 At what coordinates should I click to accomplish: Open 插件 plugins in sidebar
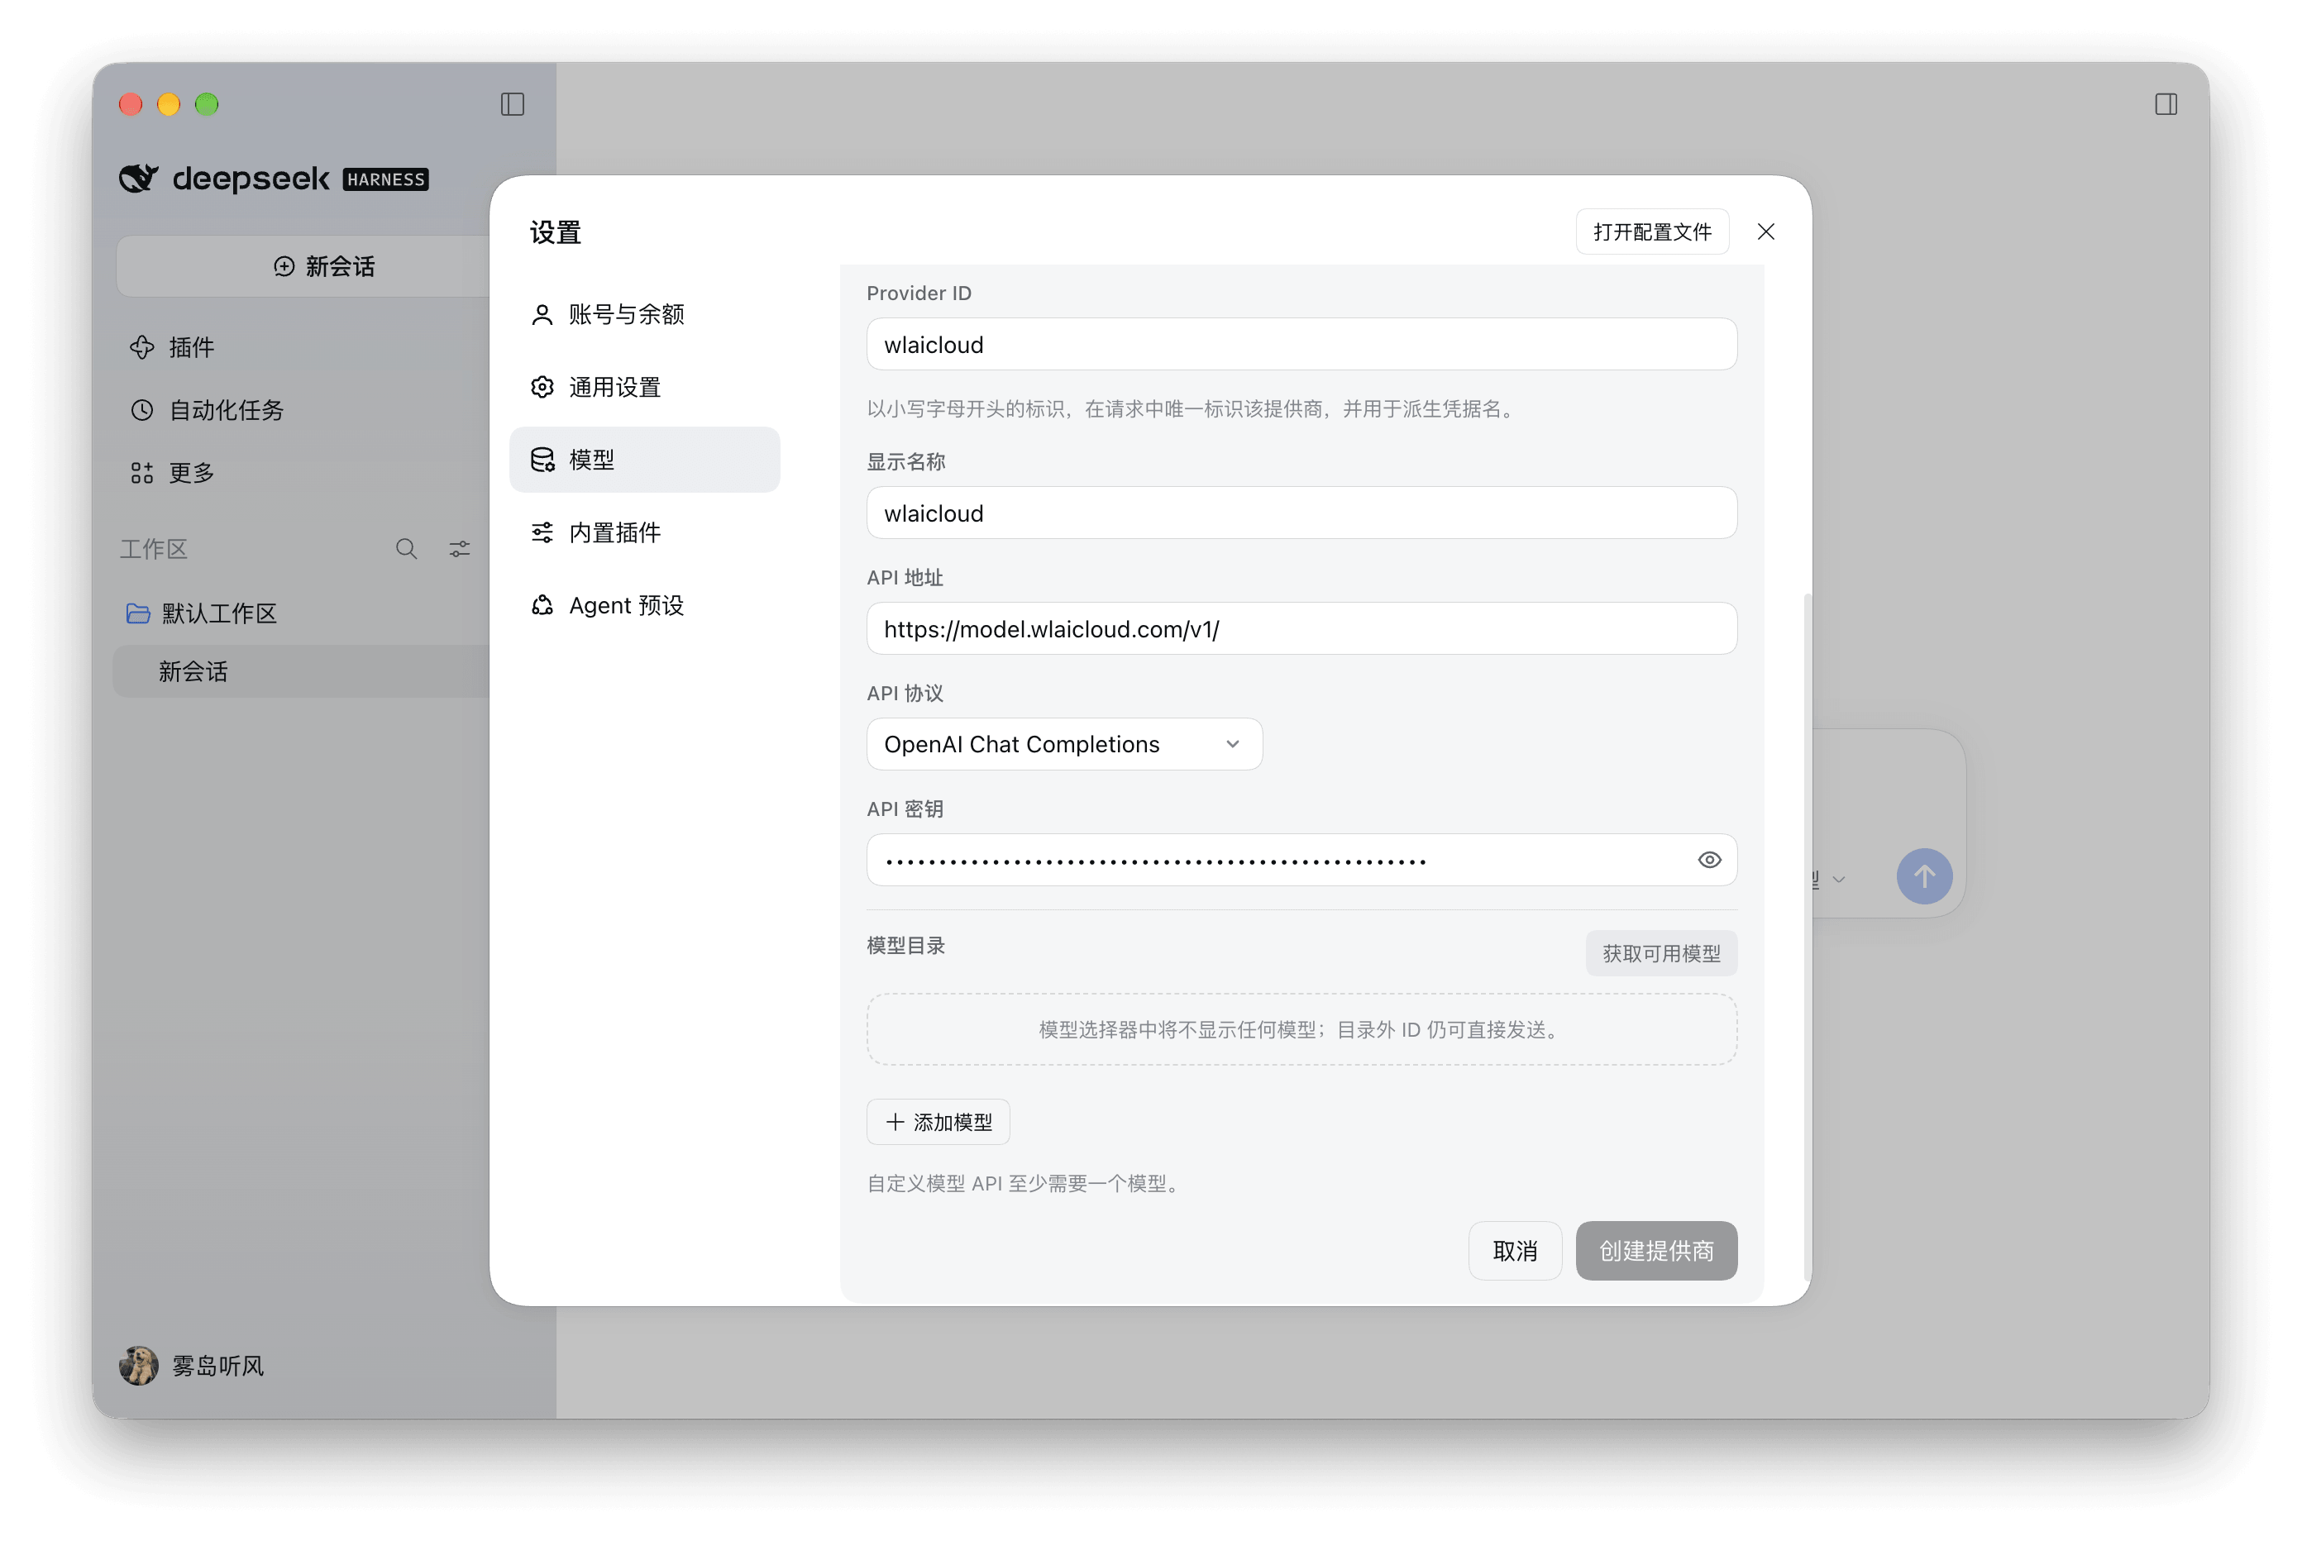172,347
